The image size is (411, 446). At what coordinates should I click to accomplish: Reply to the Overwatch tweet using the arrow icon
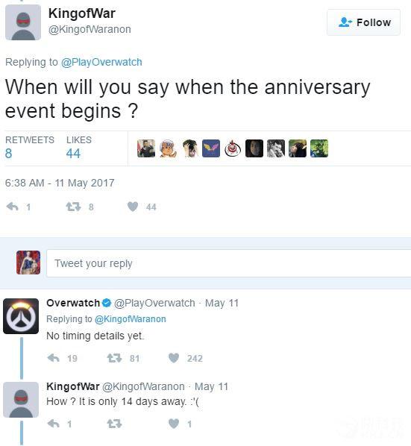[x=53, y=358]
